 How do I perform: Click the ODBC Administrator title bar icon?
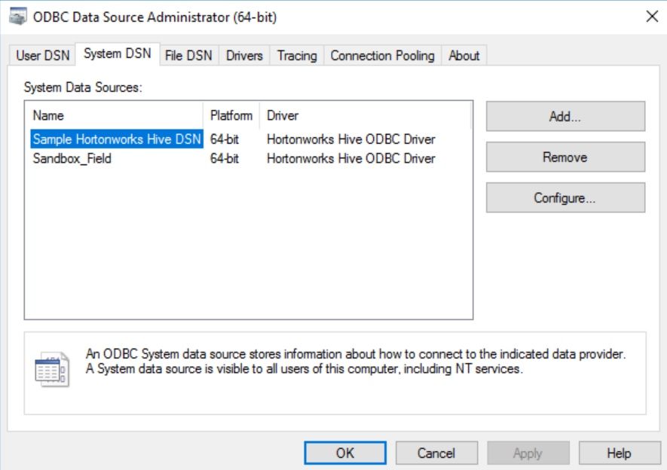pos(16,17)
